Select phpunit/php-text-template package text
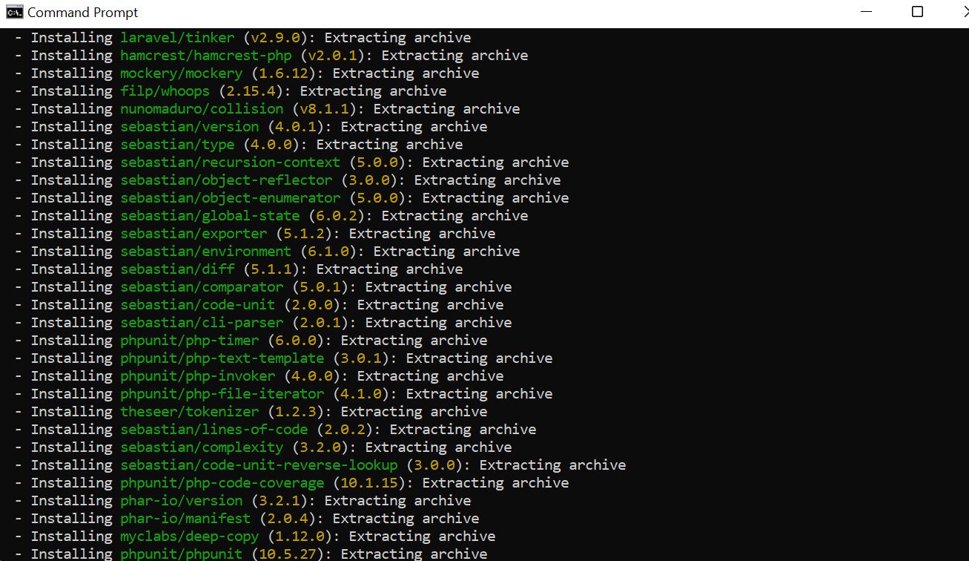 click(222, 358)
